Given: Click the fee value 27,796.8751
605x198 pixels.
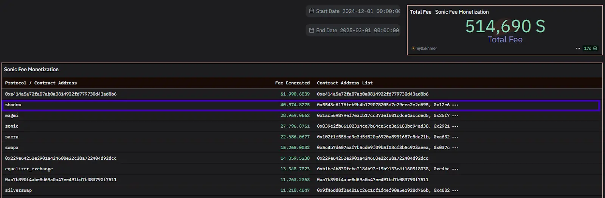Looking at the screenshot, I should pos(295,126).
